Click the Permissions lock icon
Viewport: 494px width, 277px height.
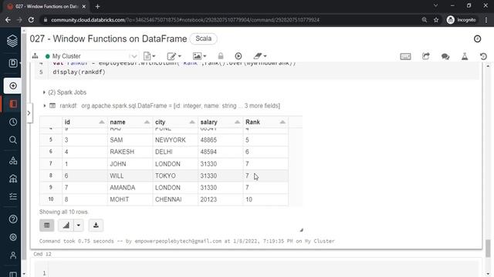coord(221,56)
